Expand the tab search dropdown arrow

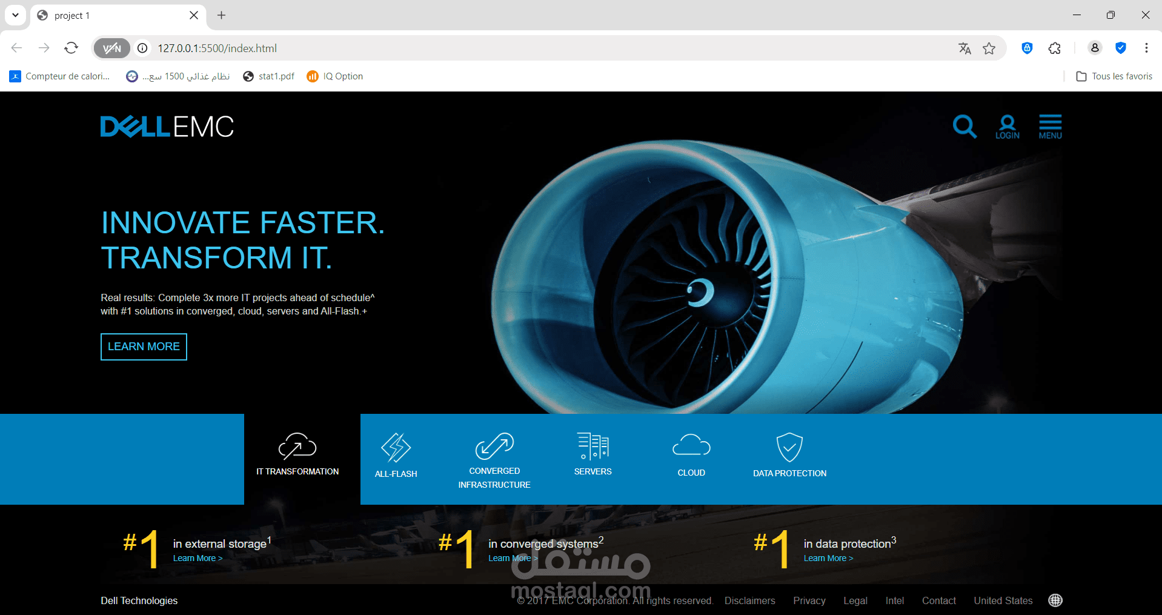(15, 15)
